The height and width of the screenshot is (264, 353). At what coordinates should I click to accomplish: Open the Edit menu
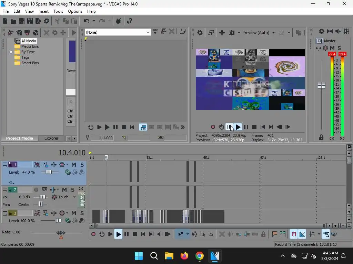pos(17,11)
